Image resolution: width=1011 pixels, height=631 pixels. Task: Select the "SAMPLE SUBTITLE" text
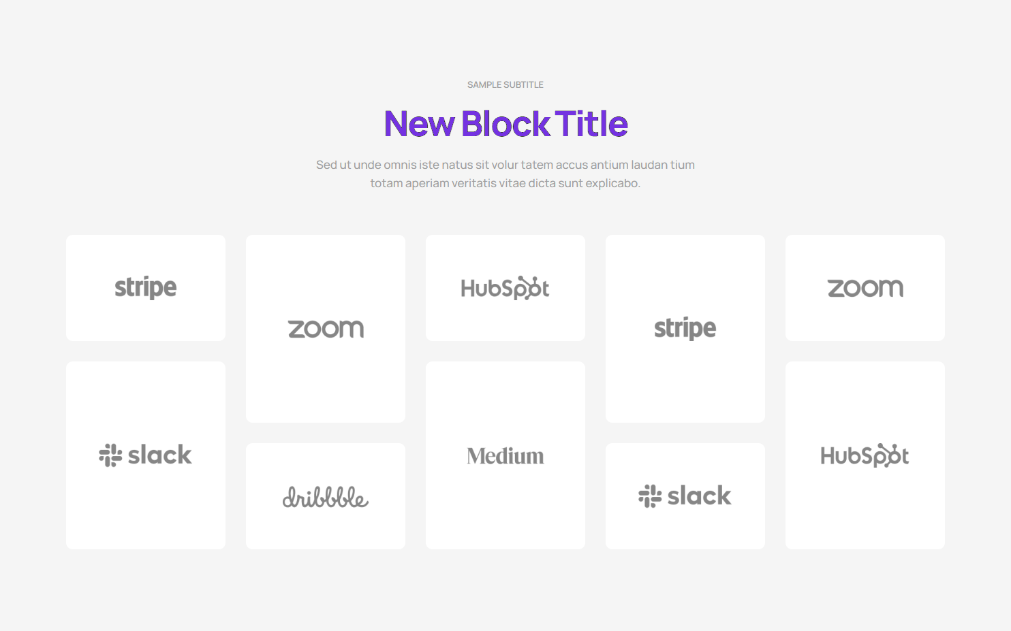pyautogui.click(x=505, y=85)
